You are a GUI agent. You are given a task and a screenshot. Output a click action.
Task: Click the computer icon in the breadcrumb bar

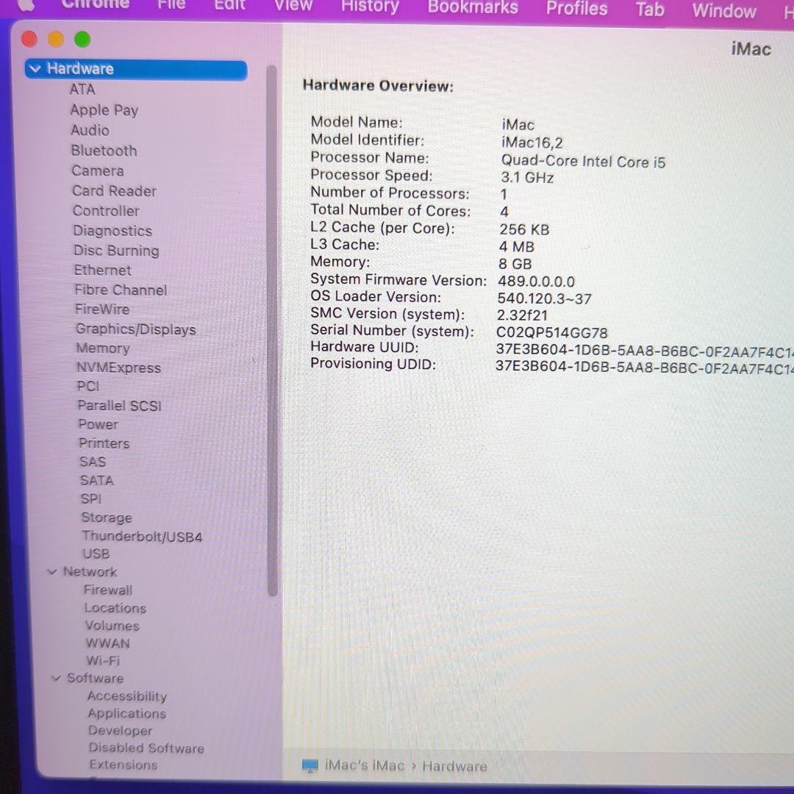click(x=310, y=765)
